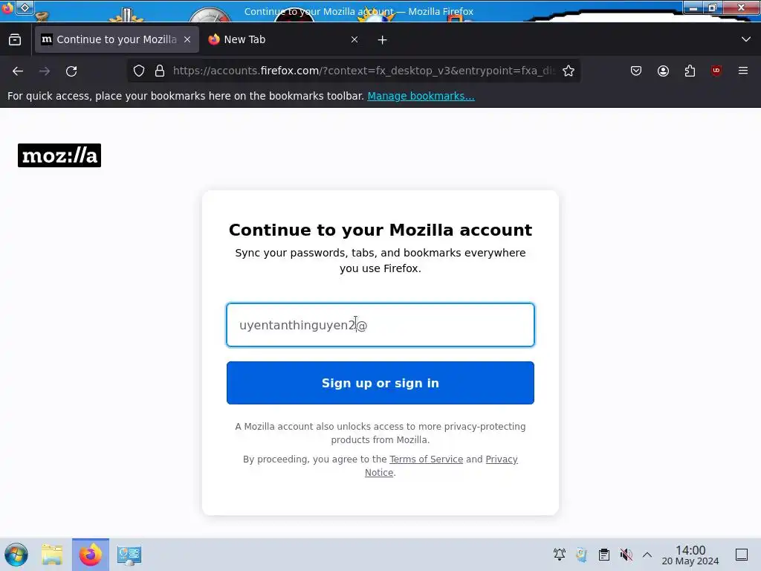This screenshot has width=761, height=571.
Task: Open the clipboard tray icon
Action: pyautogui.click(x=603, y=555)
